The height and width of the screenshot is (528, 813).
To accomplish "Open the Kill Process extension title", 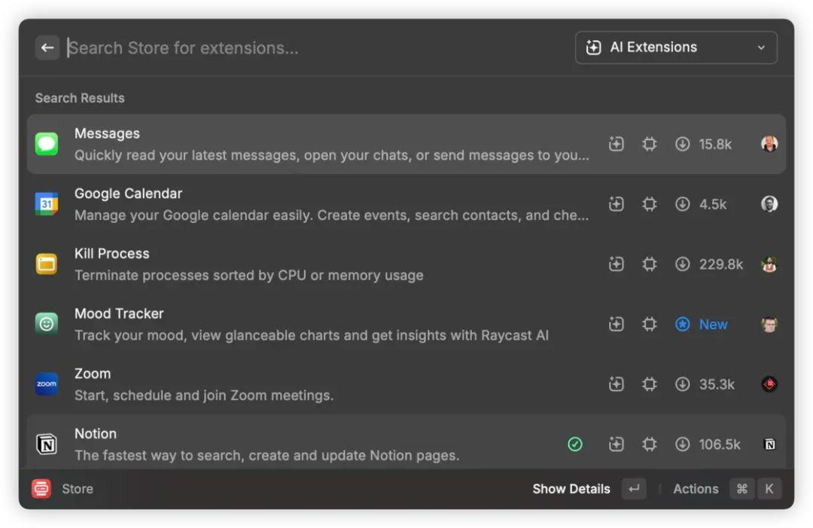I will coord(111,254).
